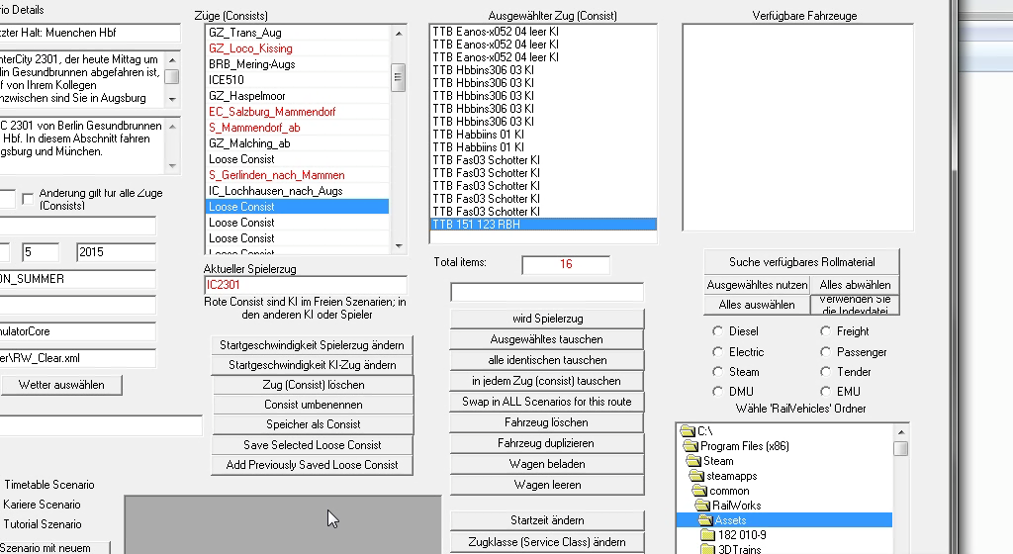Select GZ_Haspelmoor consist
Viewport: 1013px width, 554px height.
tap(298, 96)
